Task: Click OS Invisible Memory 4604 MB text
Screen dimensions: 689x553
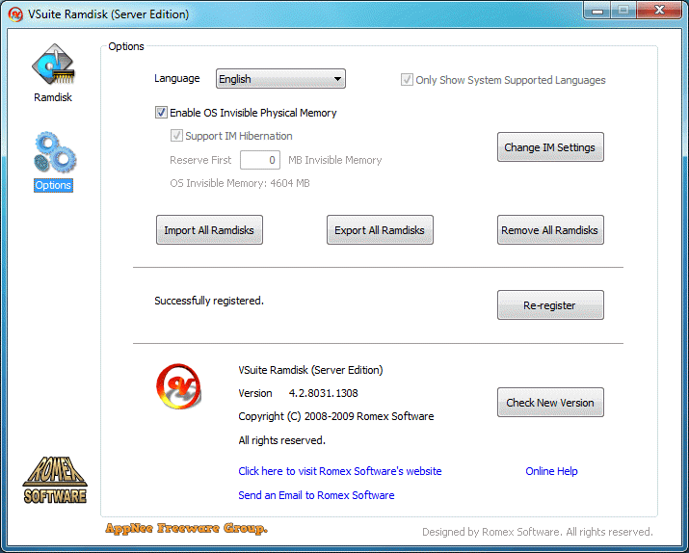Action: click(240, 183)
